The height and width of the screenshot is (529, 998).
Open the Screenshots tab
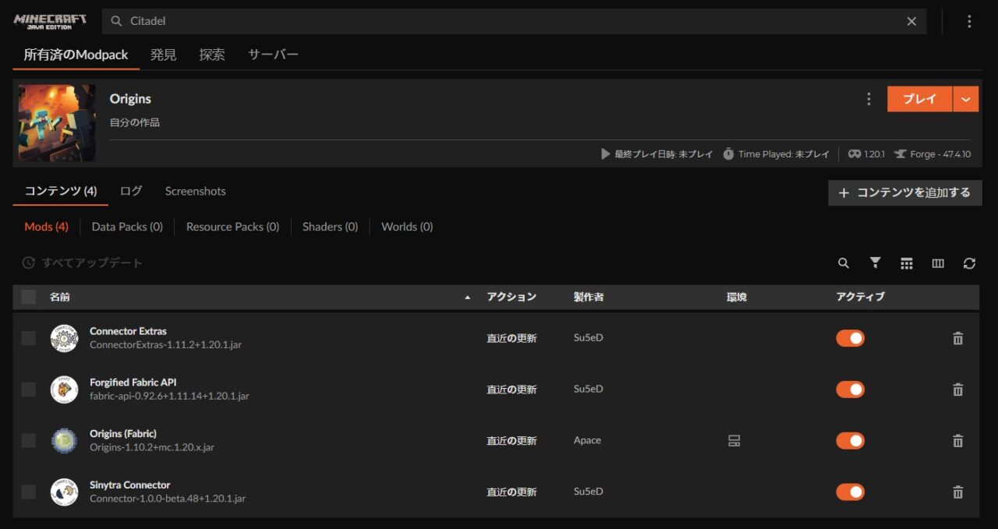coord(195,191)
